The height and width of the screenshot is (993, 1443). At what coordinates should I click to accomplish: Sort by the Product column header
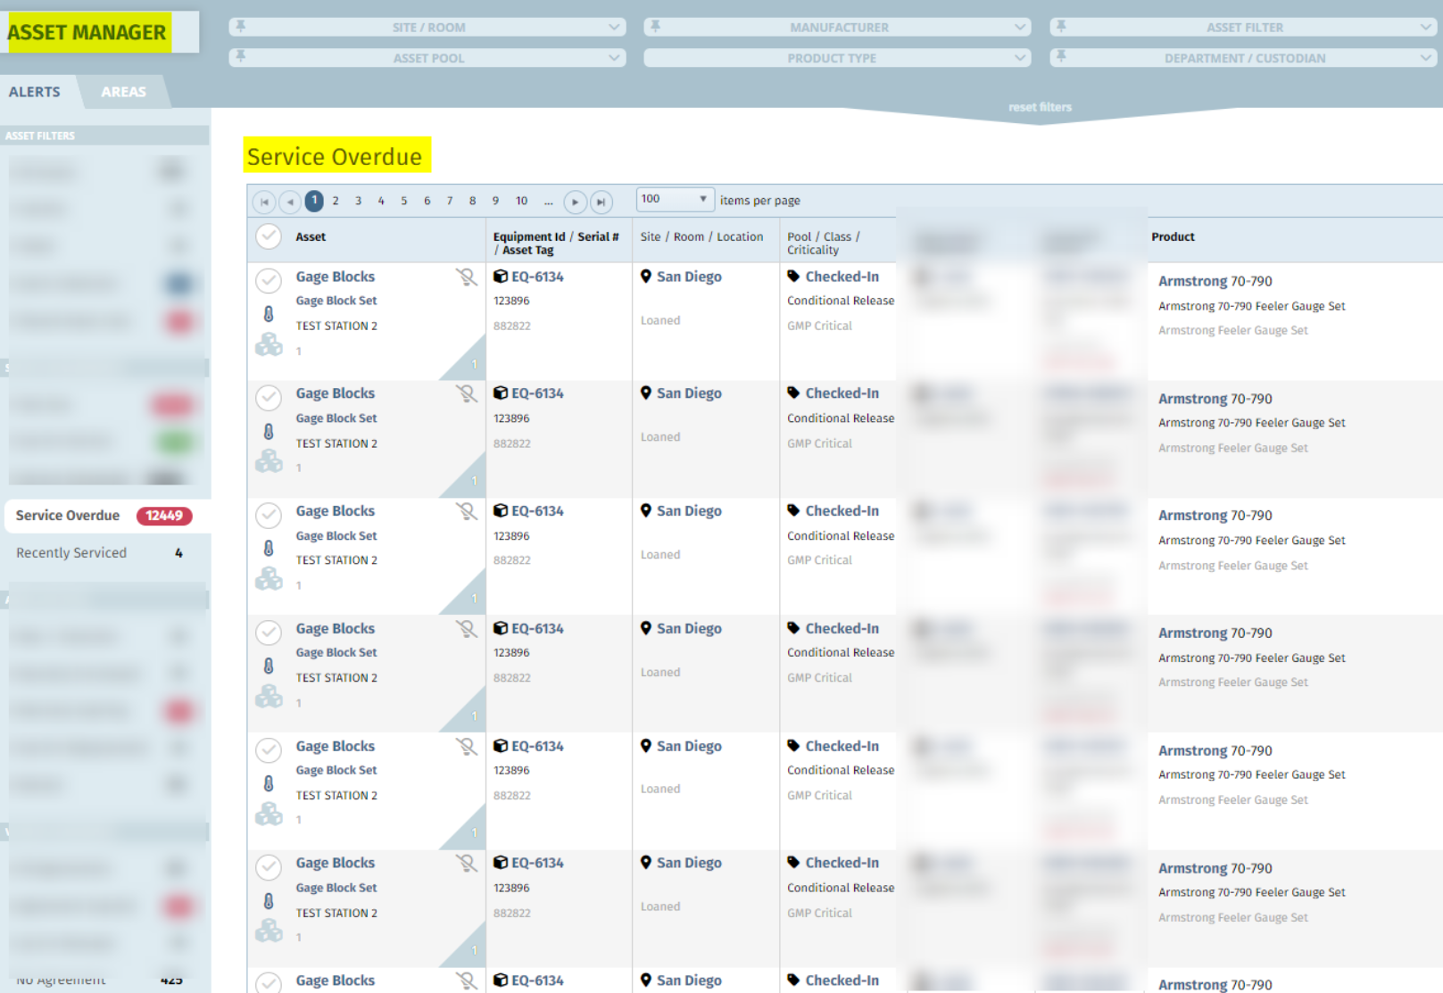(1173, 236)
